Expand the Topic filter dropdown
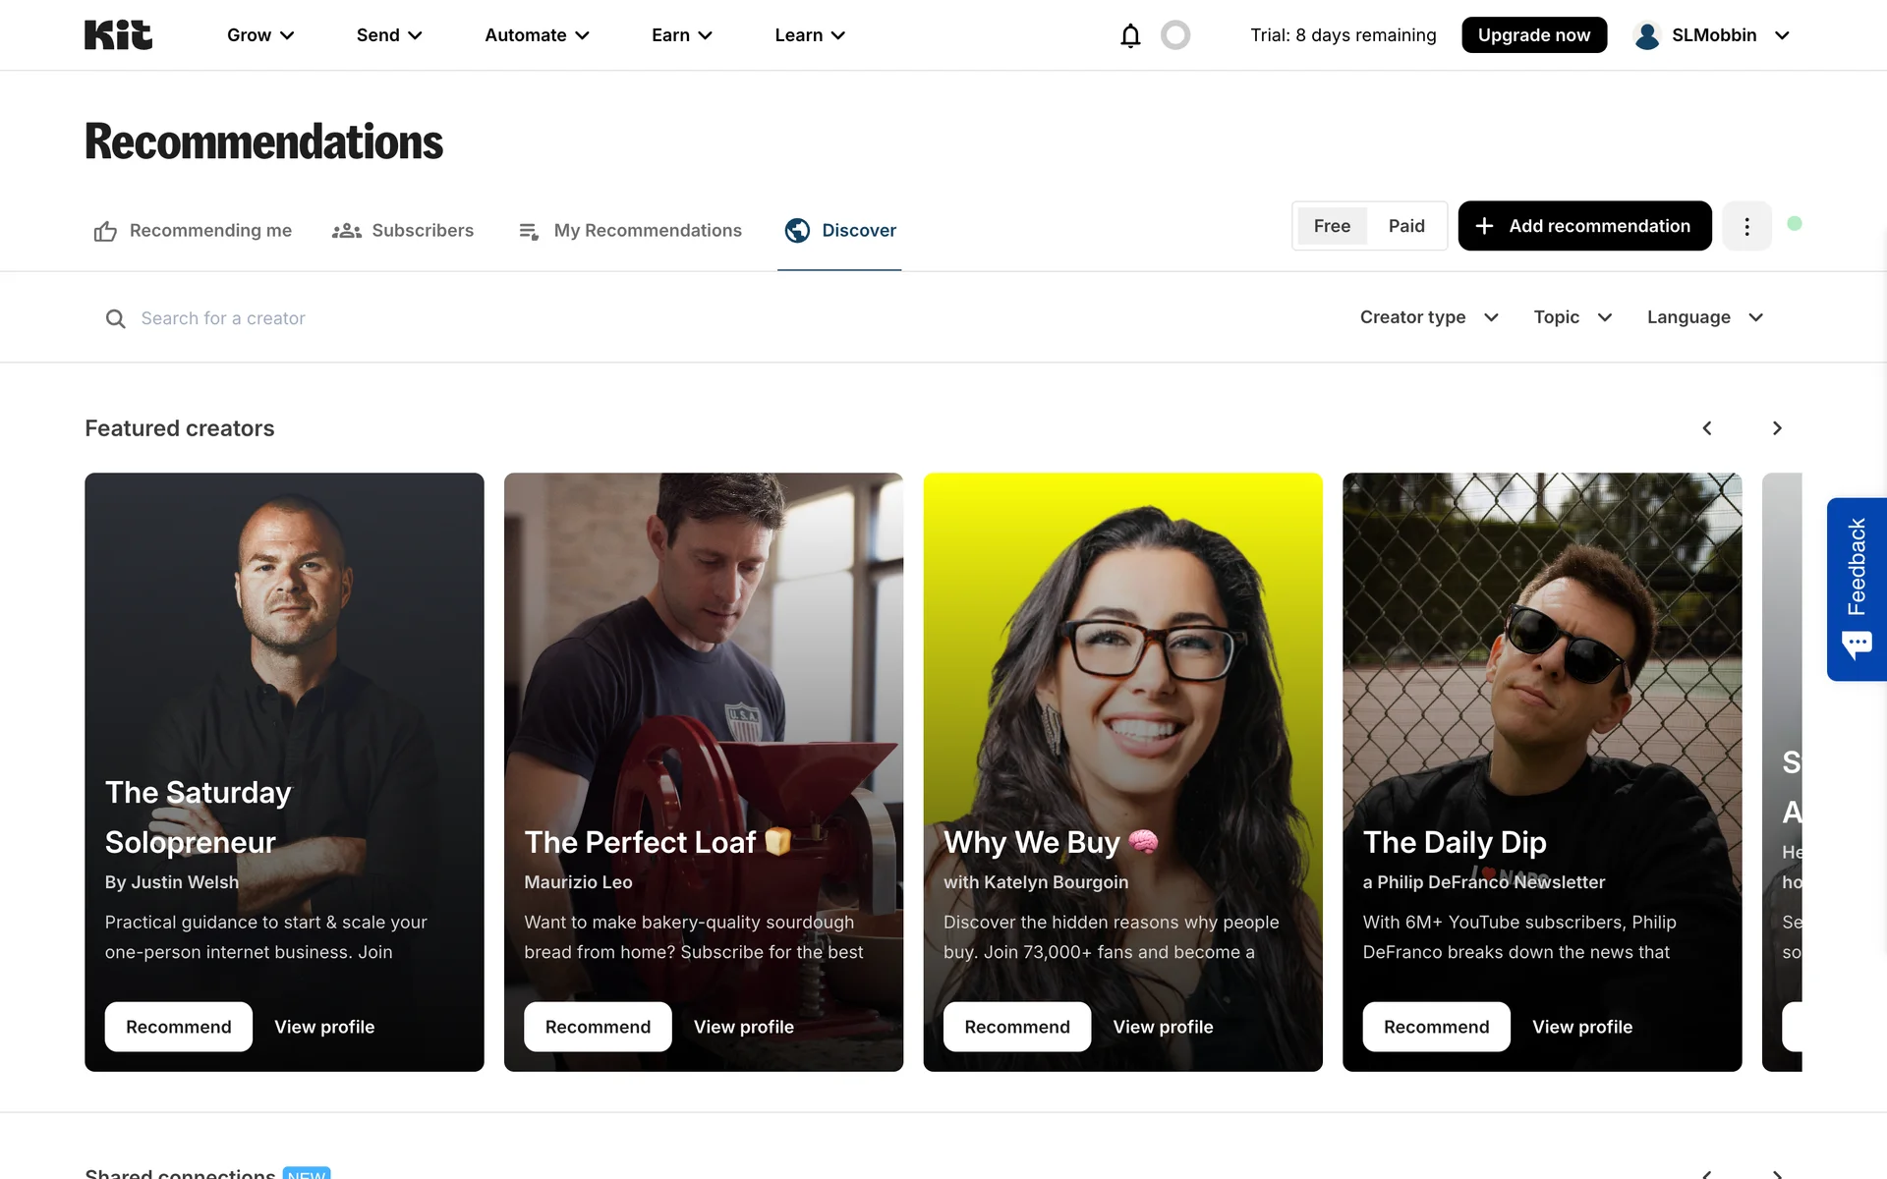The height and width of the screenshot is (1179, 1887). (1572, 317)
